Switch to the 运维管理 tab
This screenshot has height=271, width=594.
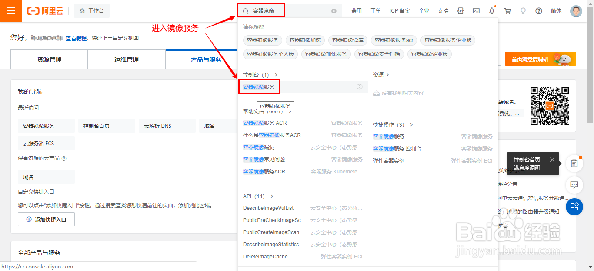pos(127,59)
